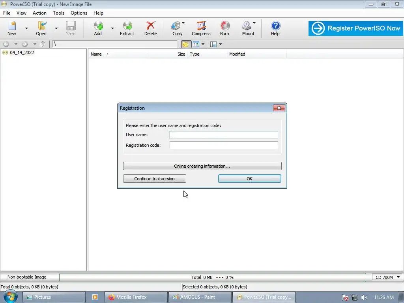Open the Tools menu
This screenshot has width=404, height=303.
[x=58, y=13]
